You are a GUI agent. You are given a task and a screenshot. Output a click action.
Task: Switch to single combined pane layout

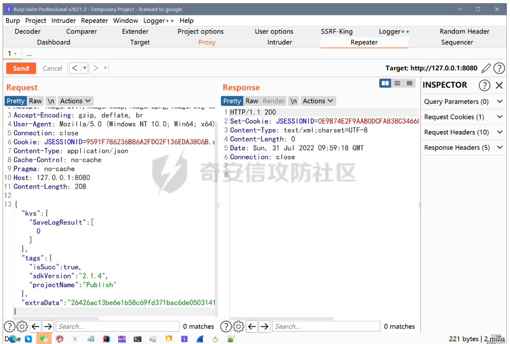409,83
